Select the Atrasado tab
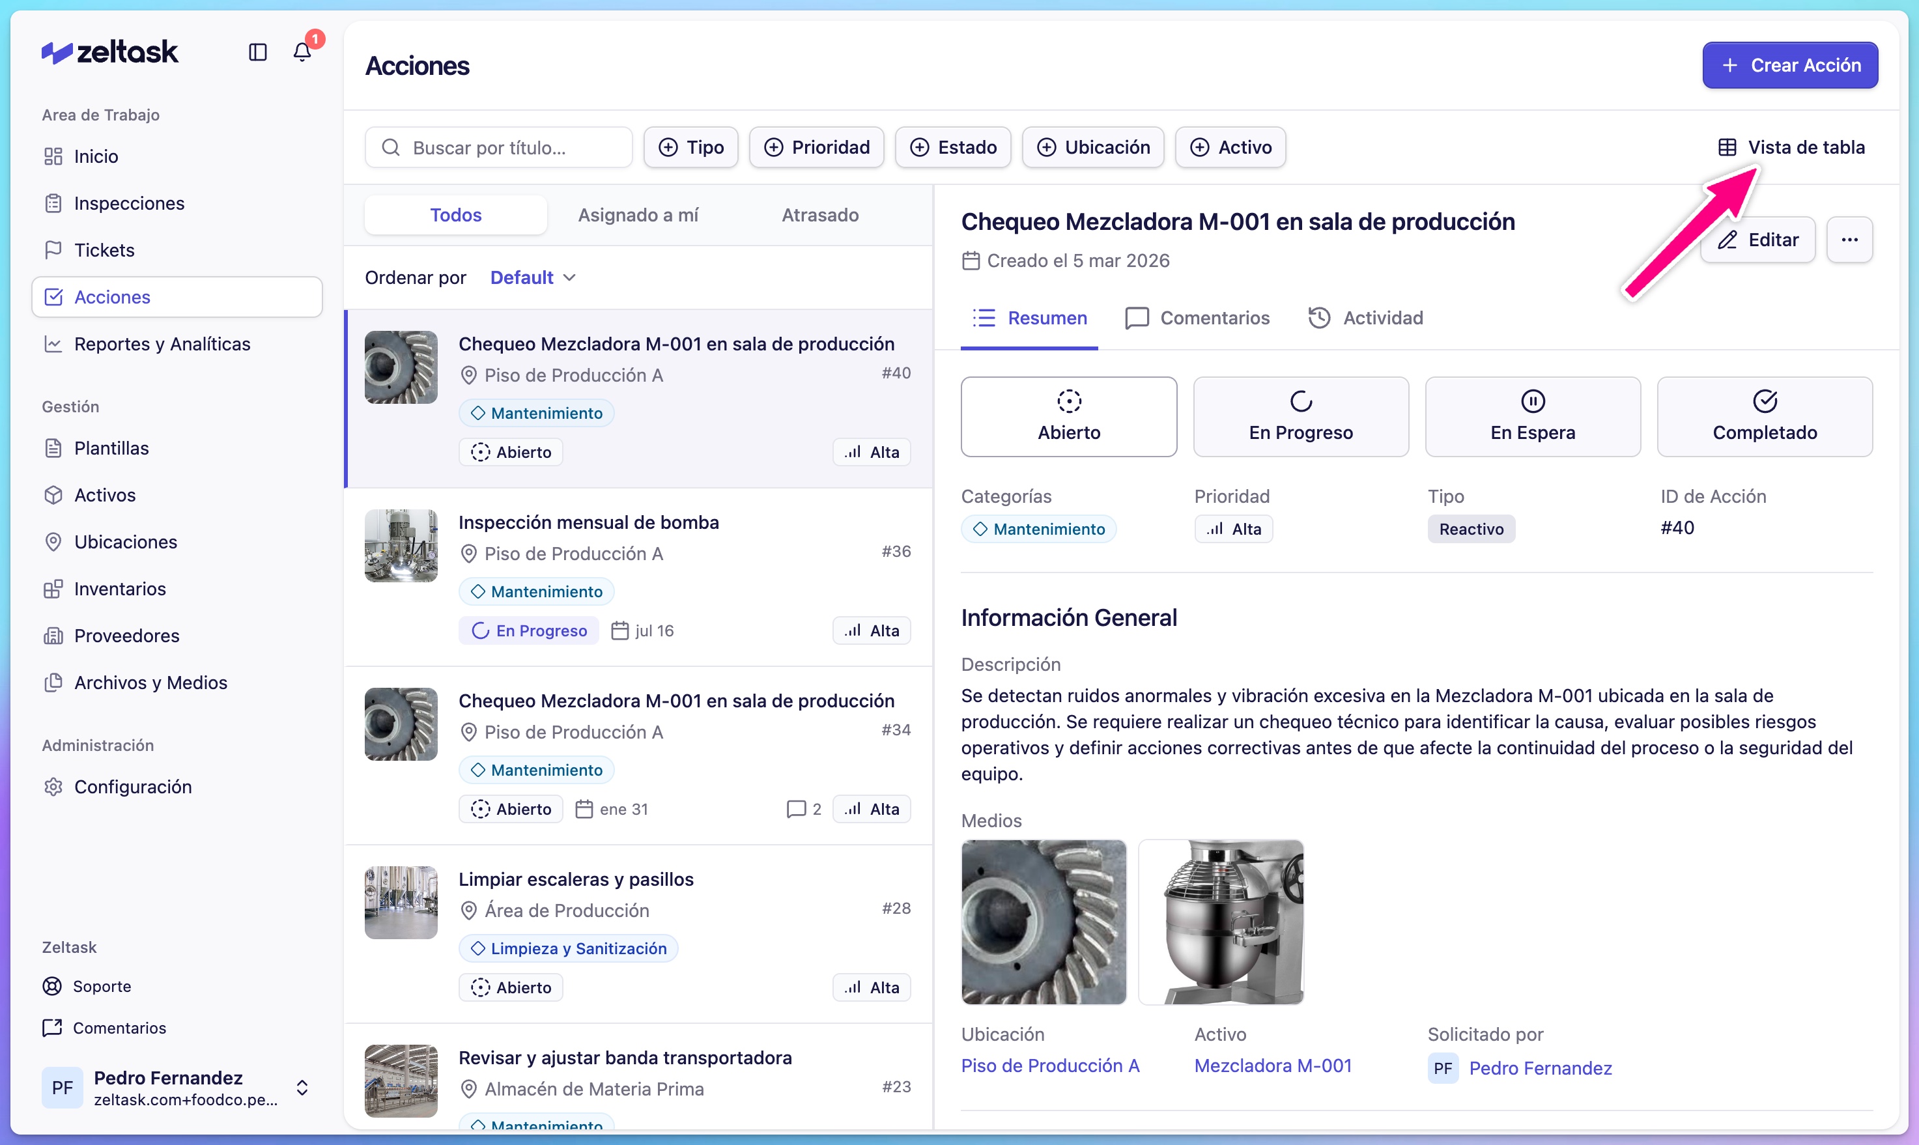The image size is (1919, 1145). (x=820, y=216)
